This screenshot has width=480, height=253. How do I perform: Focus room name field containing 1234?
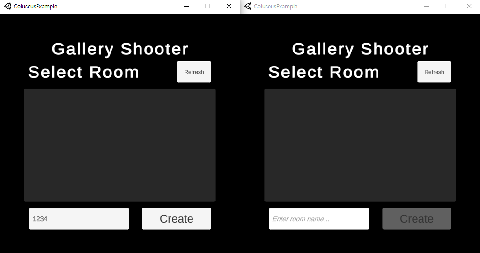pyautogui.click(x=79, y=219)
